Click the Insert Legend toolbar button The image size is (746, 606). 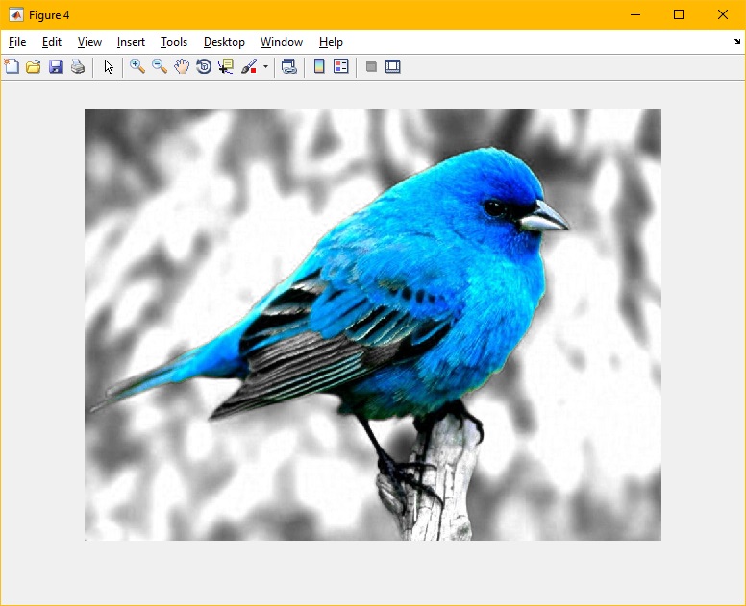[341, 66]
